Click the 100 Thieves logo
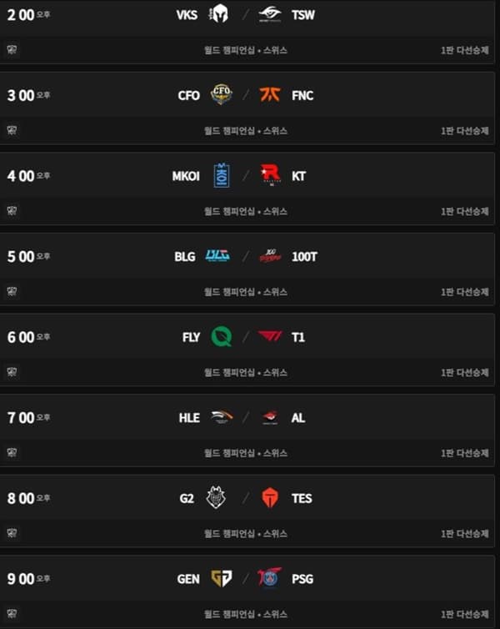 coord(271,256)
